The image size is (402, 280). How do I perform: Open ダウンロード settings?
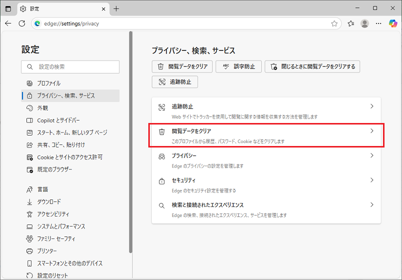tap(70, 202)
